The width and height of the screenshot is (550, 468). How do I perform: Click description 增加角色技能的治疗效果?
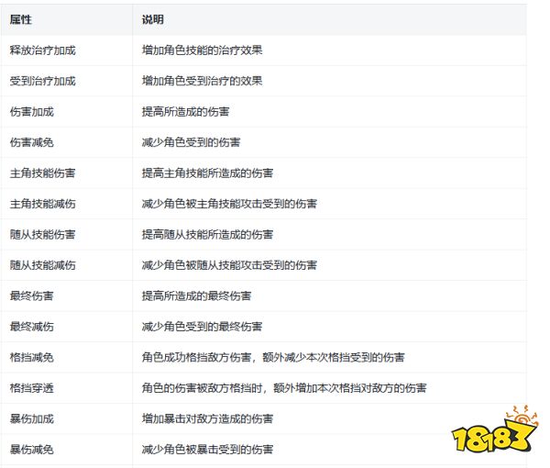pos(202,50)
